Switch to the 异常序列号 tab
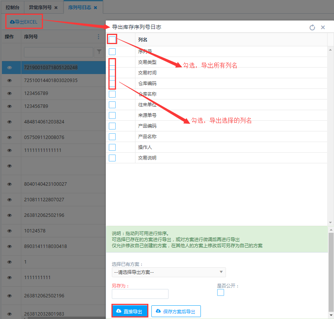This screenshot has height=319, width=334. [40, 8]
